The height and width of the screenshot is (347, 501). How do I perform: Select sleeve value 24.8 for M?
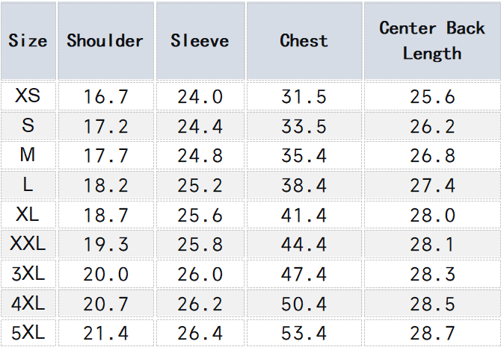tap(200, 156)
